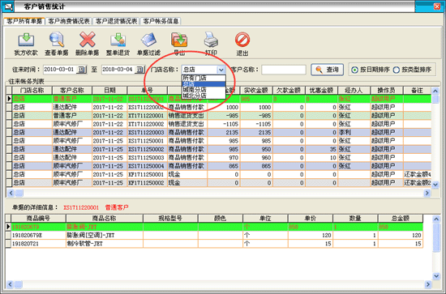Click detail table horizontal scroll left arrow

10,284
